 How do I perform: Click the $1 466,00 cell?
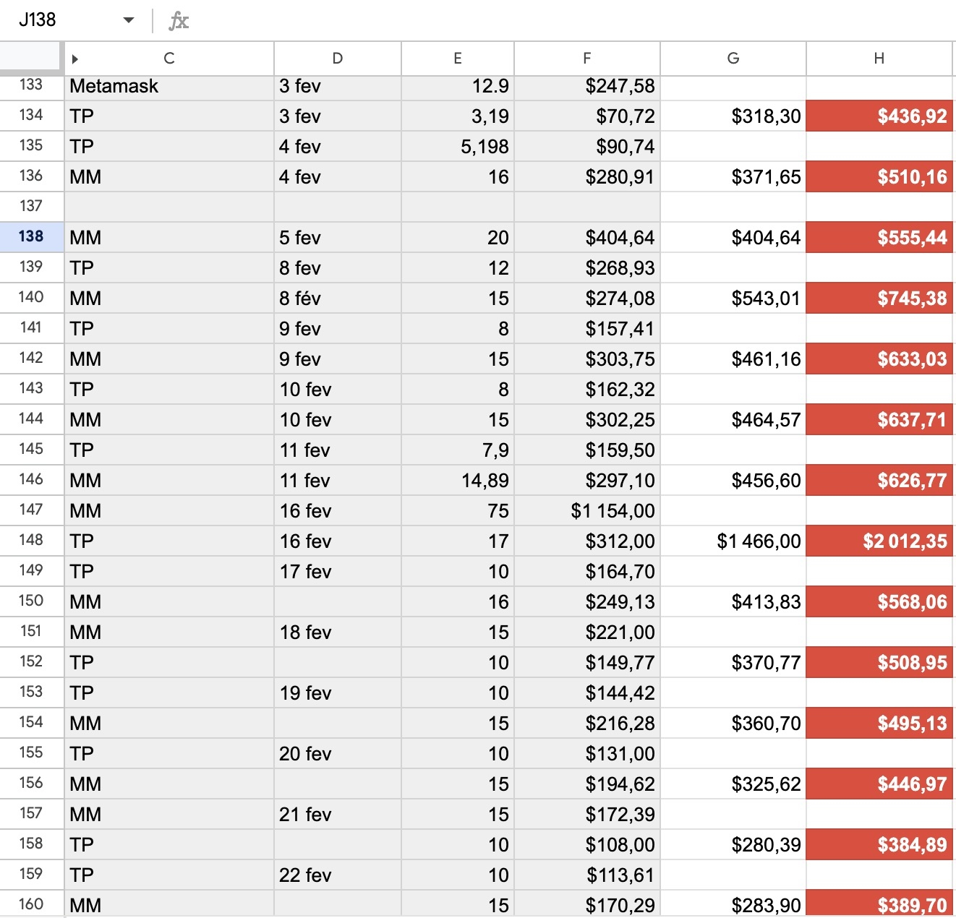pyautogui.click(x=733, y=541)
